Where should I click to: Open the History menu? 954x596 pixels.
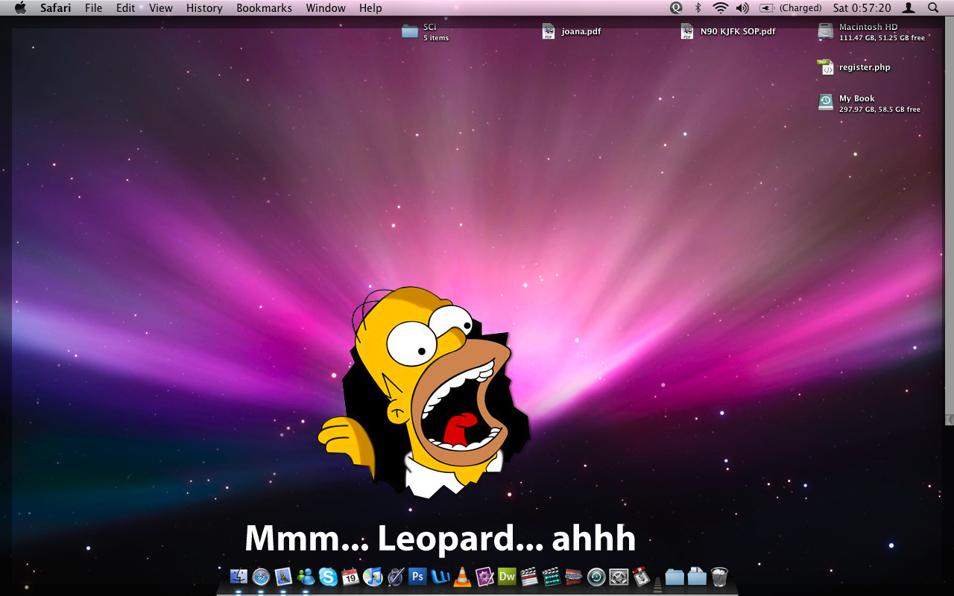tap(204, 8)
